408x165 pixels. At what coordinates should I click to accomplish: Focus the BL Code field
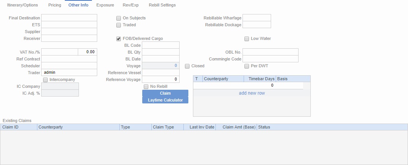point(160,45)
